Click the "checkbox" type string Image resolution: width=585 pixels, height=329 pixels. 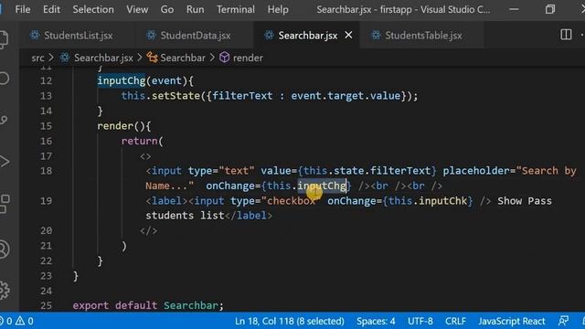291,201
